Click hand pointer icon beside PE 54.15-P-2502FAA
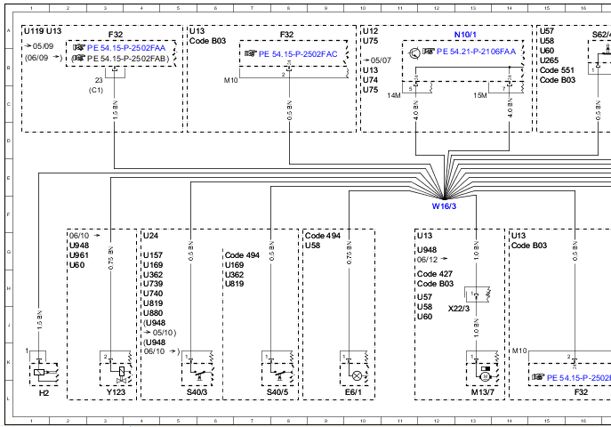Viewport: 611px width, 427px height. 79,47
